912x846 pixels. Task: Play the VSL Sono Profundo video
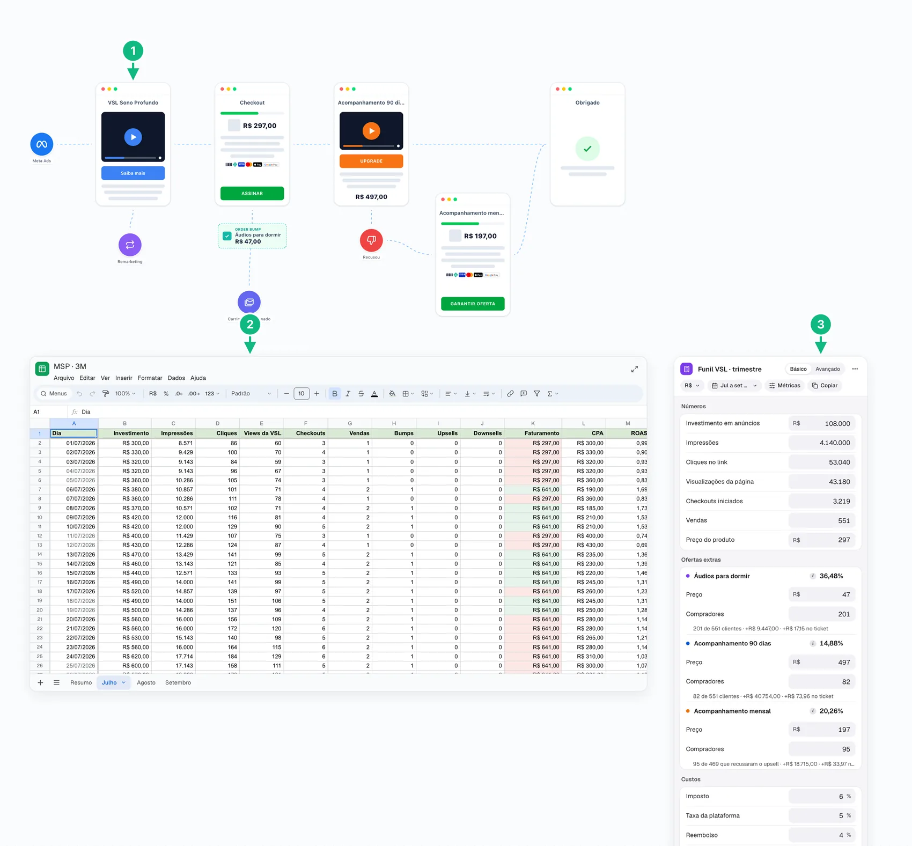coord(133,137)
